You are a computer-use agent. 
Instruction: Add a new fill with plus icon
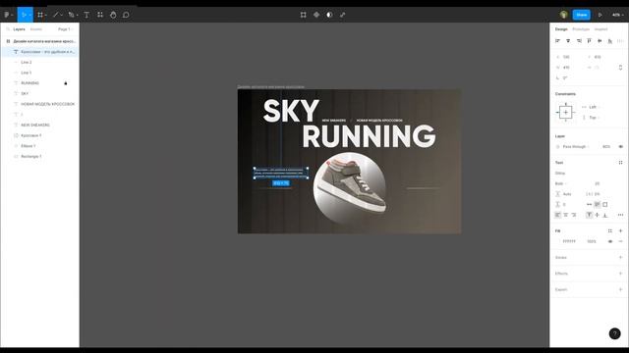pos(620,231)
